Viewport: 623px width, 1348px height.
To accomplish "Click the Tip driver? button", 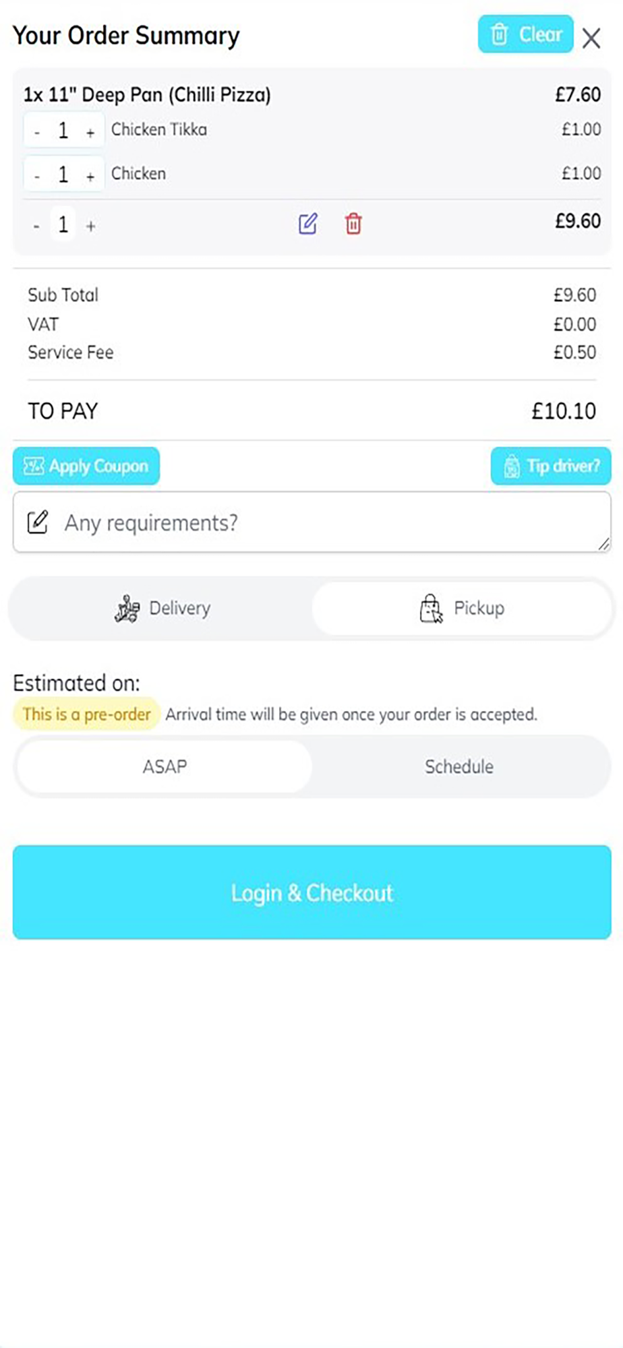I will tap(551, 466).
